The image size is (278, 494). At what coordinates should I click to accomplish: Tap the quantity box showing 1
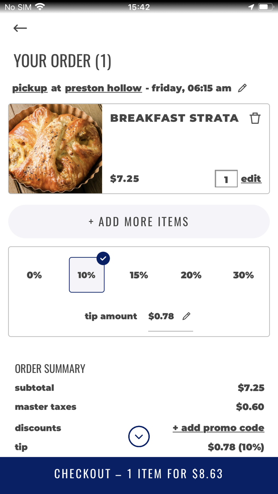(x=226, y=179)
